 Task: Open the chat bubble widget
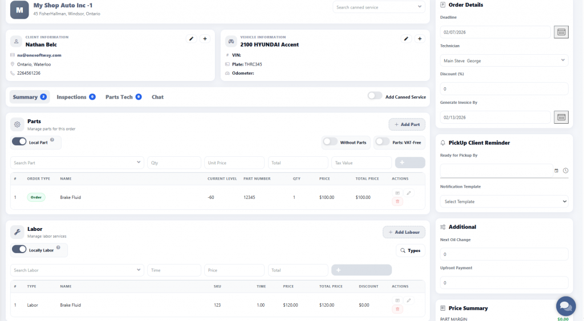pyautogui.click(x=565, y=306)
